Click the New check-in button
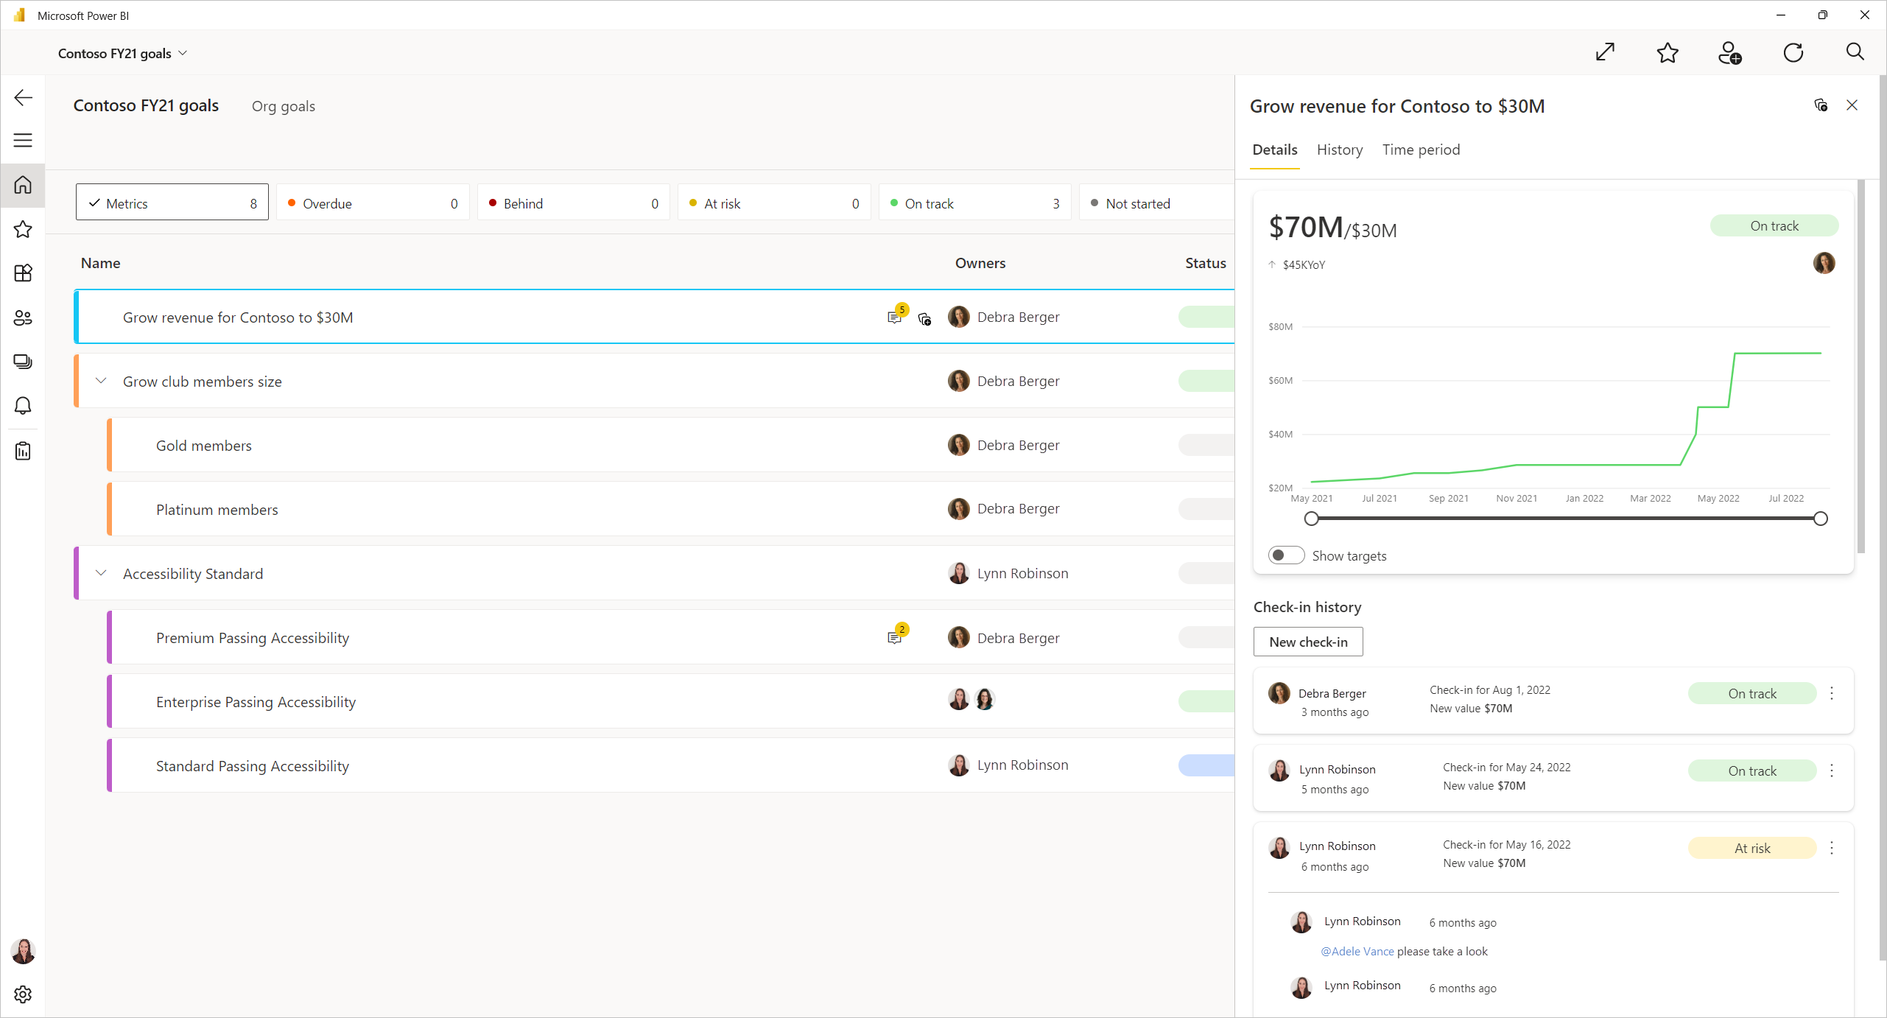Image resolution: width=1887 pixels, height=1018 pixels. [1307, 642]
